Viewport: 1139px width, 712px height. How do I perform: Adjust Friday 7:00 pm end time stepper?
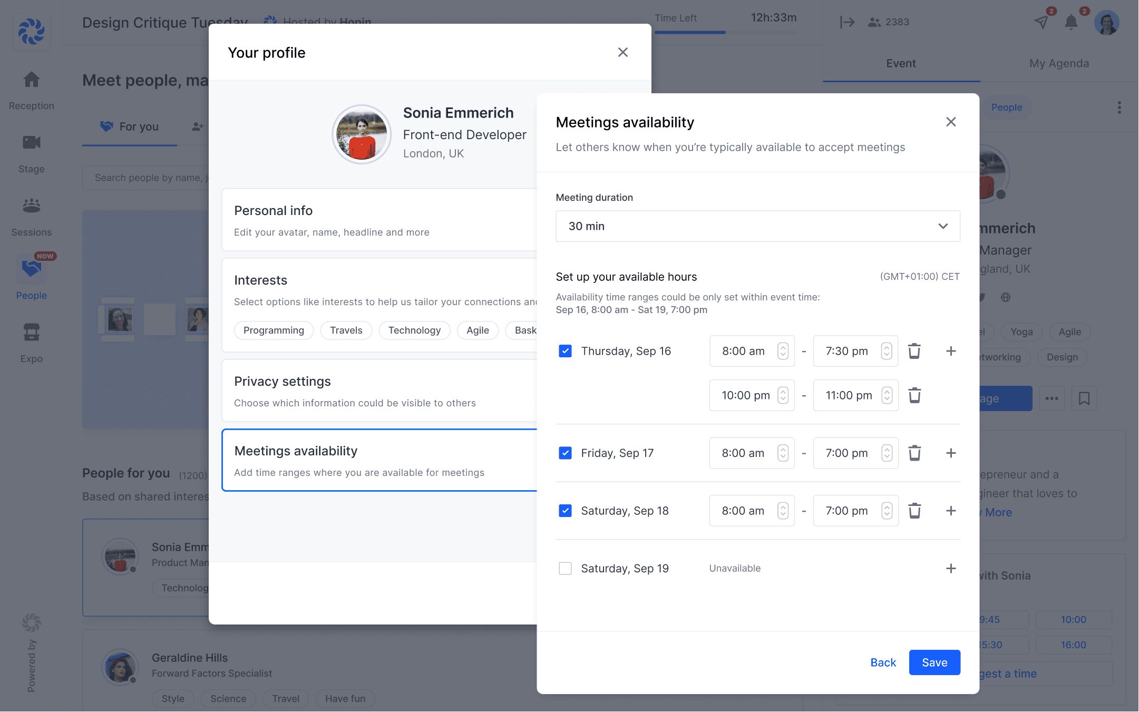click(x=887, y=453)
